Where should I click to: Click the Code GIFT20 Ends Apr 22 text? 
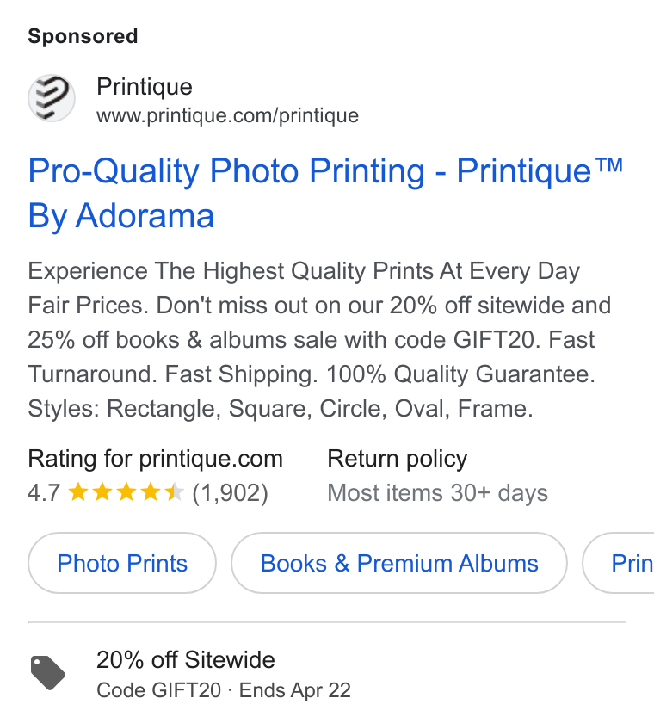(x=224, y=690)
